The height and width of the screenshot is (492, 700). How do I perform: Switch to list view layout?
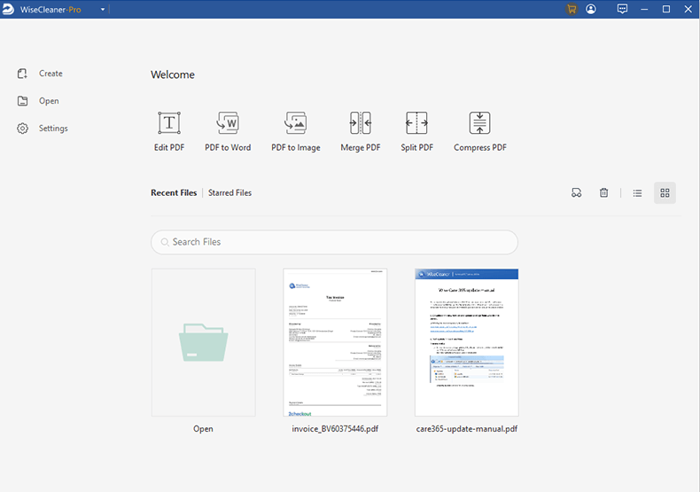pyautogui.click(x=637, y=193)
